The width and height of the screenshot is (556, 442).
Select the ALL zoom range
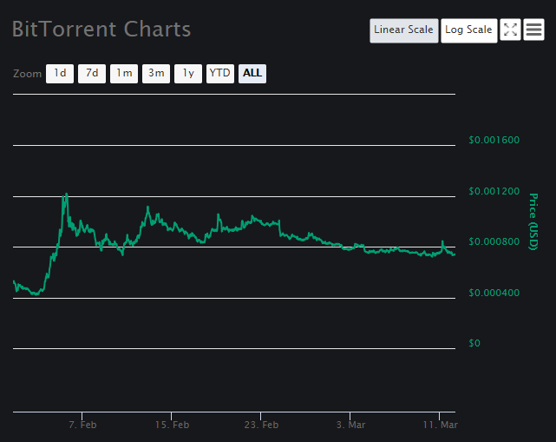[252, 74]
